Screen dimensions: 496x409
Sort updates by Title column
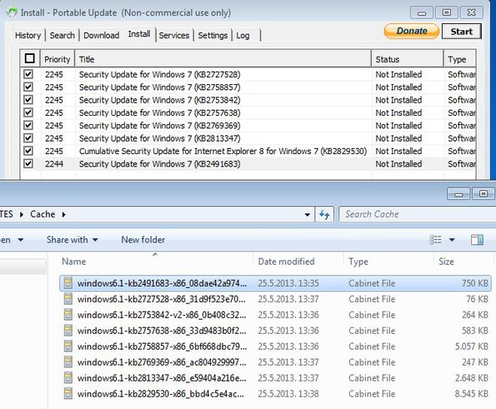223,59
